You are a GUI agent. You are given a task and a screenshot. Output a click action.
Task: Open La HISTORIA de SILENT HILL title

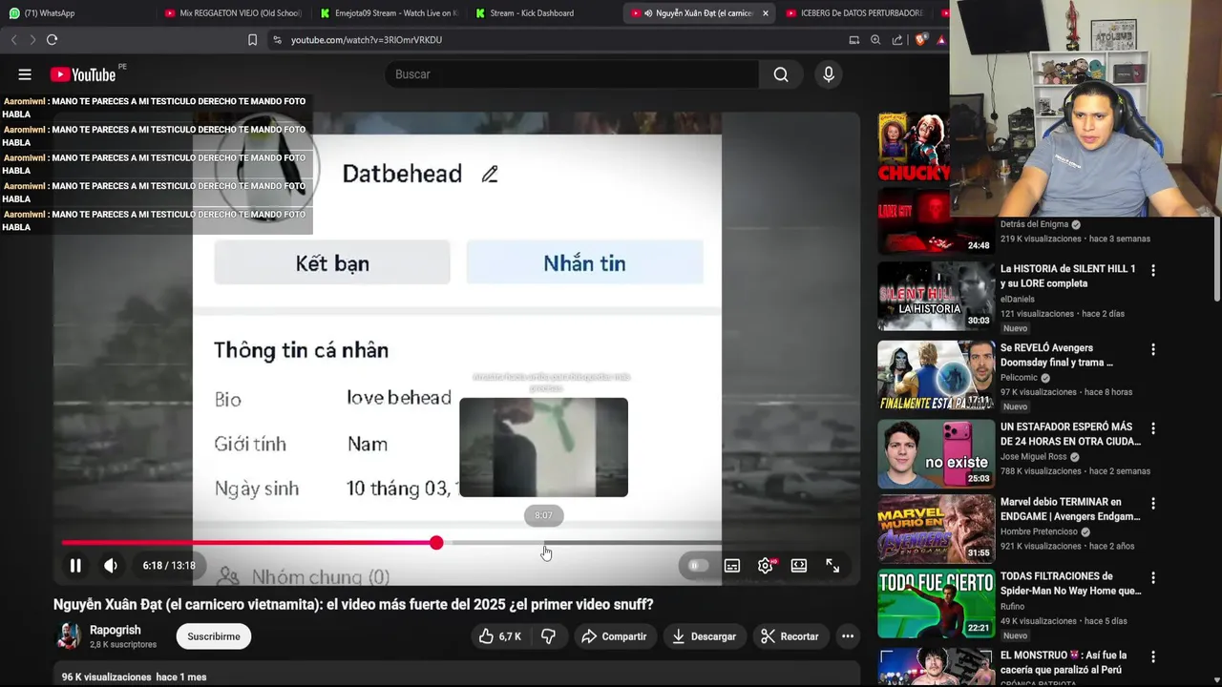tap(1068, 276)
